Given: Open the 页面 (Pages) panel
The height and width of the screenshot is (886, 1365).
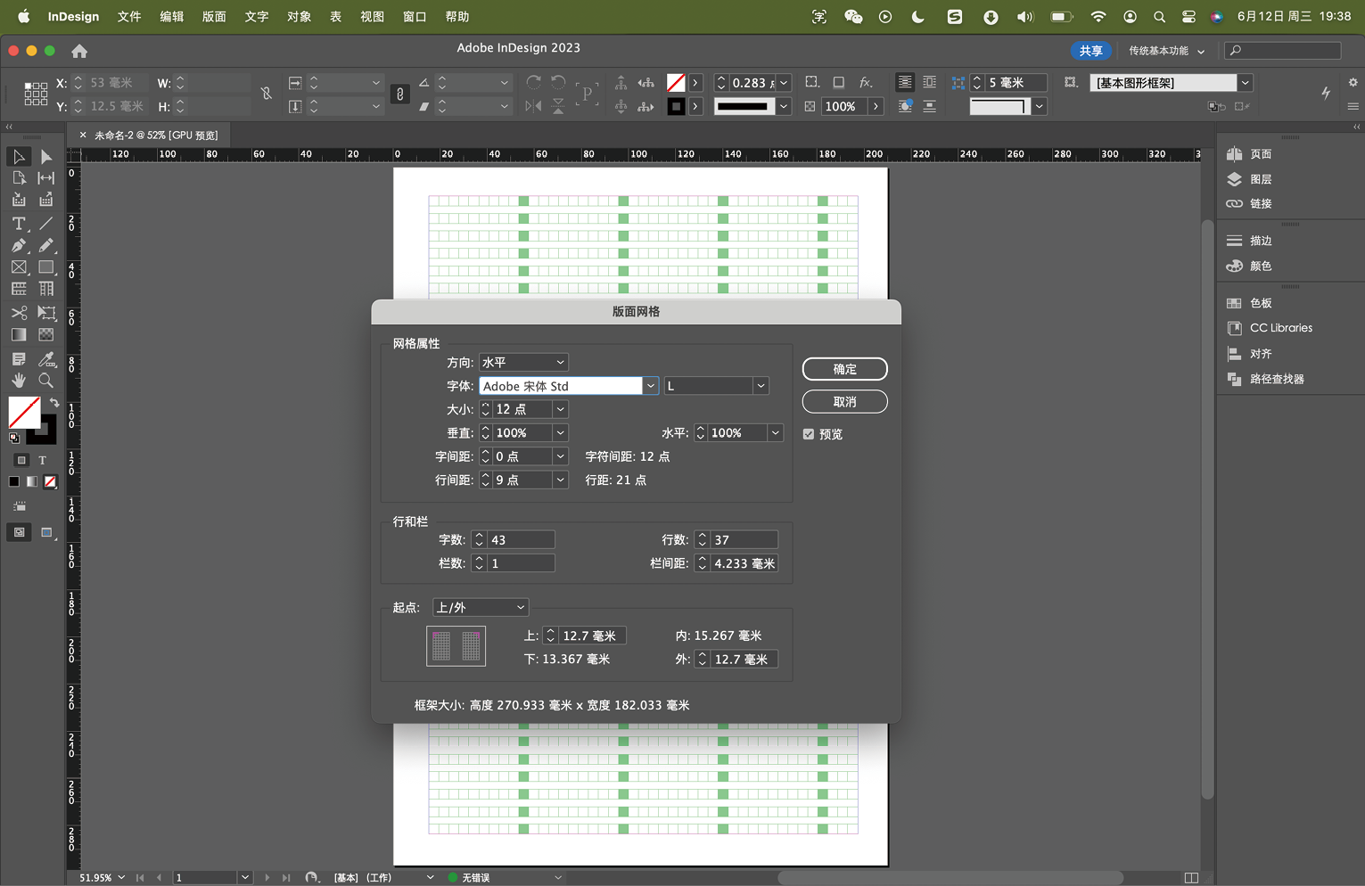Looking at the screenshot, I should tap(1260, 154).
